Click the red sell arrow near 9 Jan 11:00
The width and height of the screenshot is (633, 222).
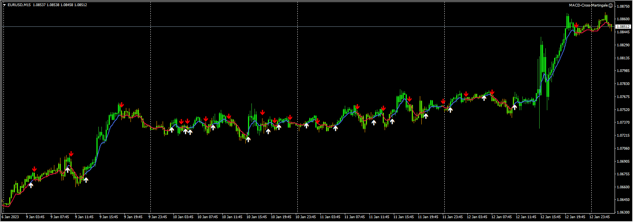pos(71,154)
